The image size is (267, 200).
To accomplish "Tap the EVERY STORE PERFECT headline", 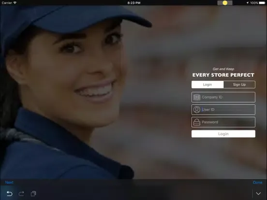I will (223, 75).
